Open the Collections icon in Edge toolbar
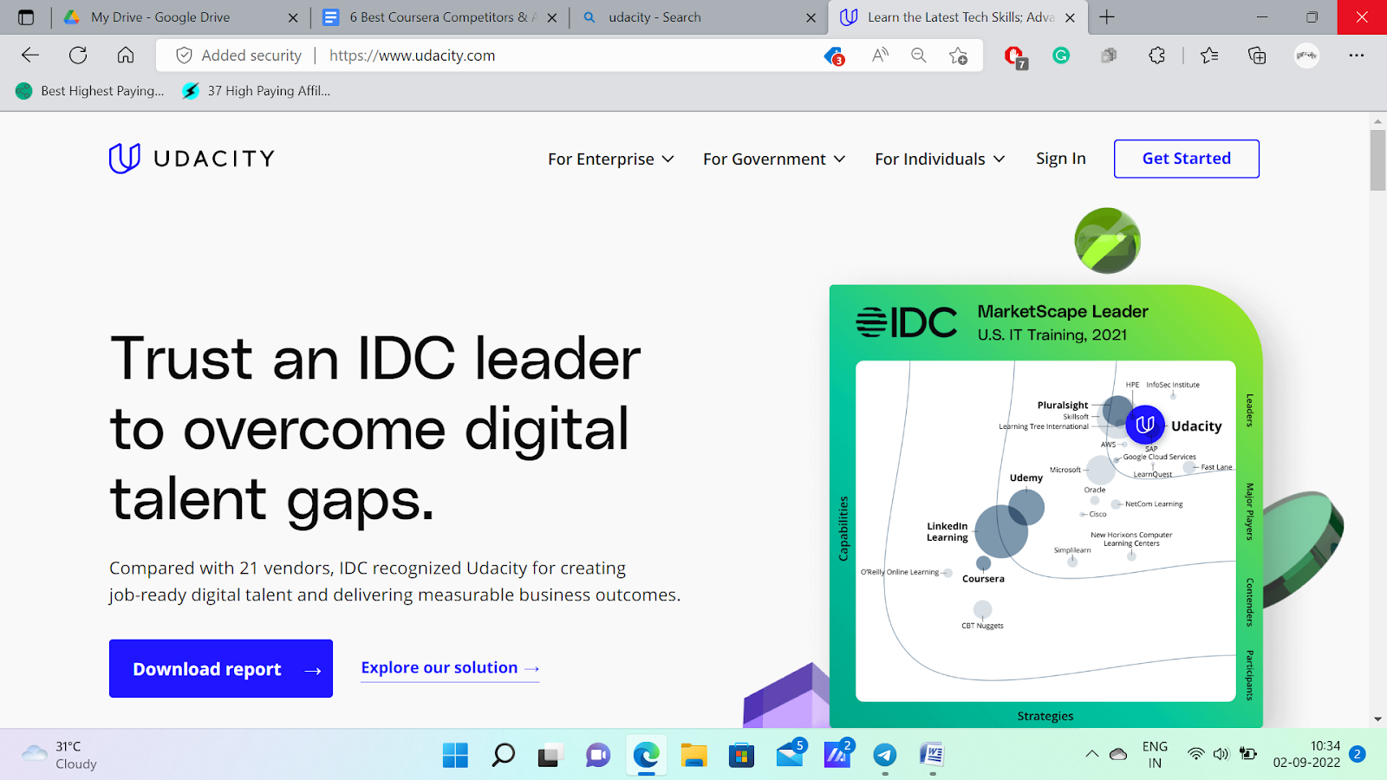 (x=1257, y=55)
